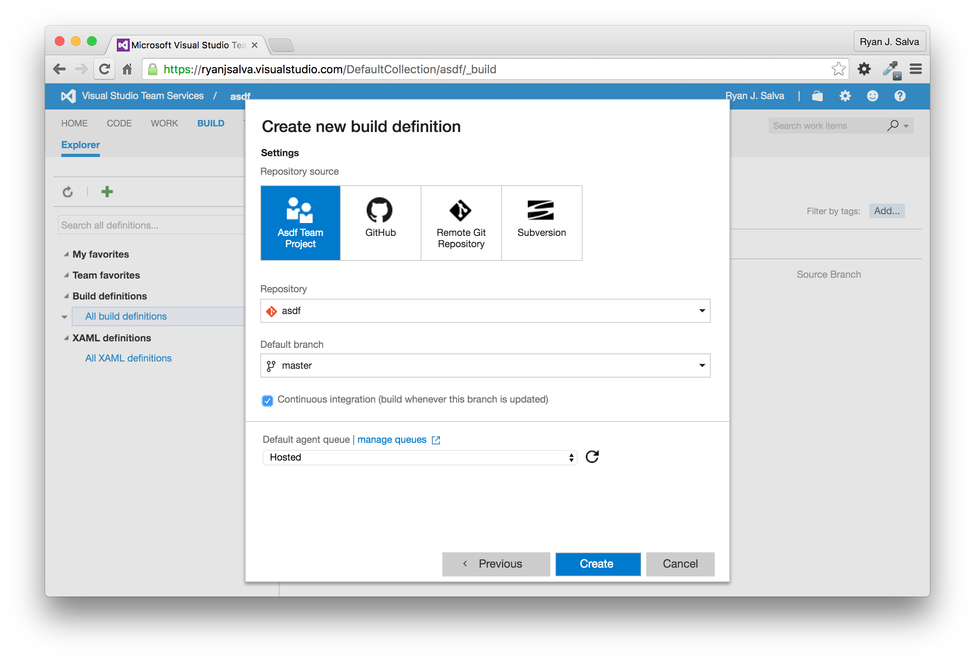Open the help question mark icon
The height and width of the screenshot is (661, 975).
(900, 96)
